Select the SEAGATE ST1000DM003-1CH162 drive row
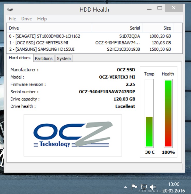Image resolution: width=191 pixels, height=194 pixels. click(x=94, y=36)
